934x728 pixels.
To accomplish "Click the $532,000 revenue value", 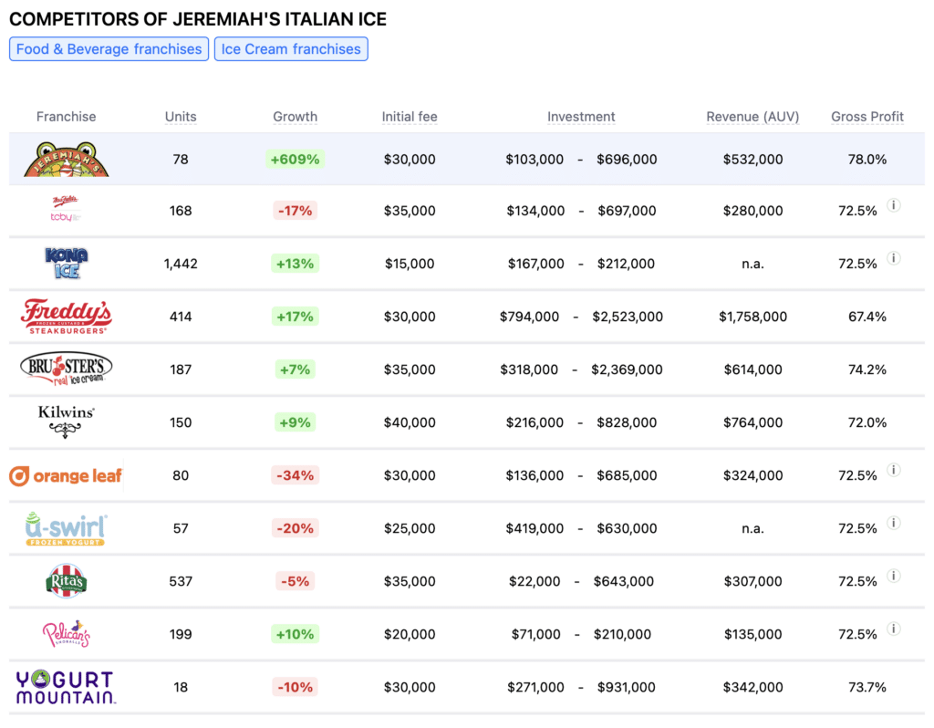I will click(x=752, y=159).
